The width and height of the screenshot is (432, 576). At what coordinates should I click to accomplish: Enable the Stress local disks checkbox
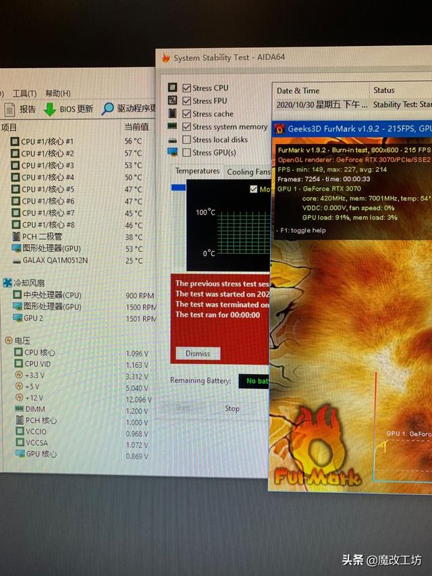186,140
